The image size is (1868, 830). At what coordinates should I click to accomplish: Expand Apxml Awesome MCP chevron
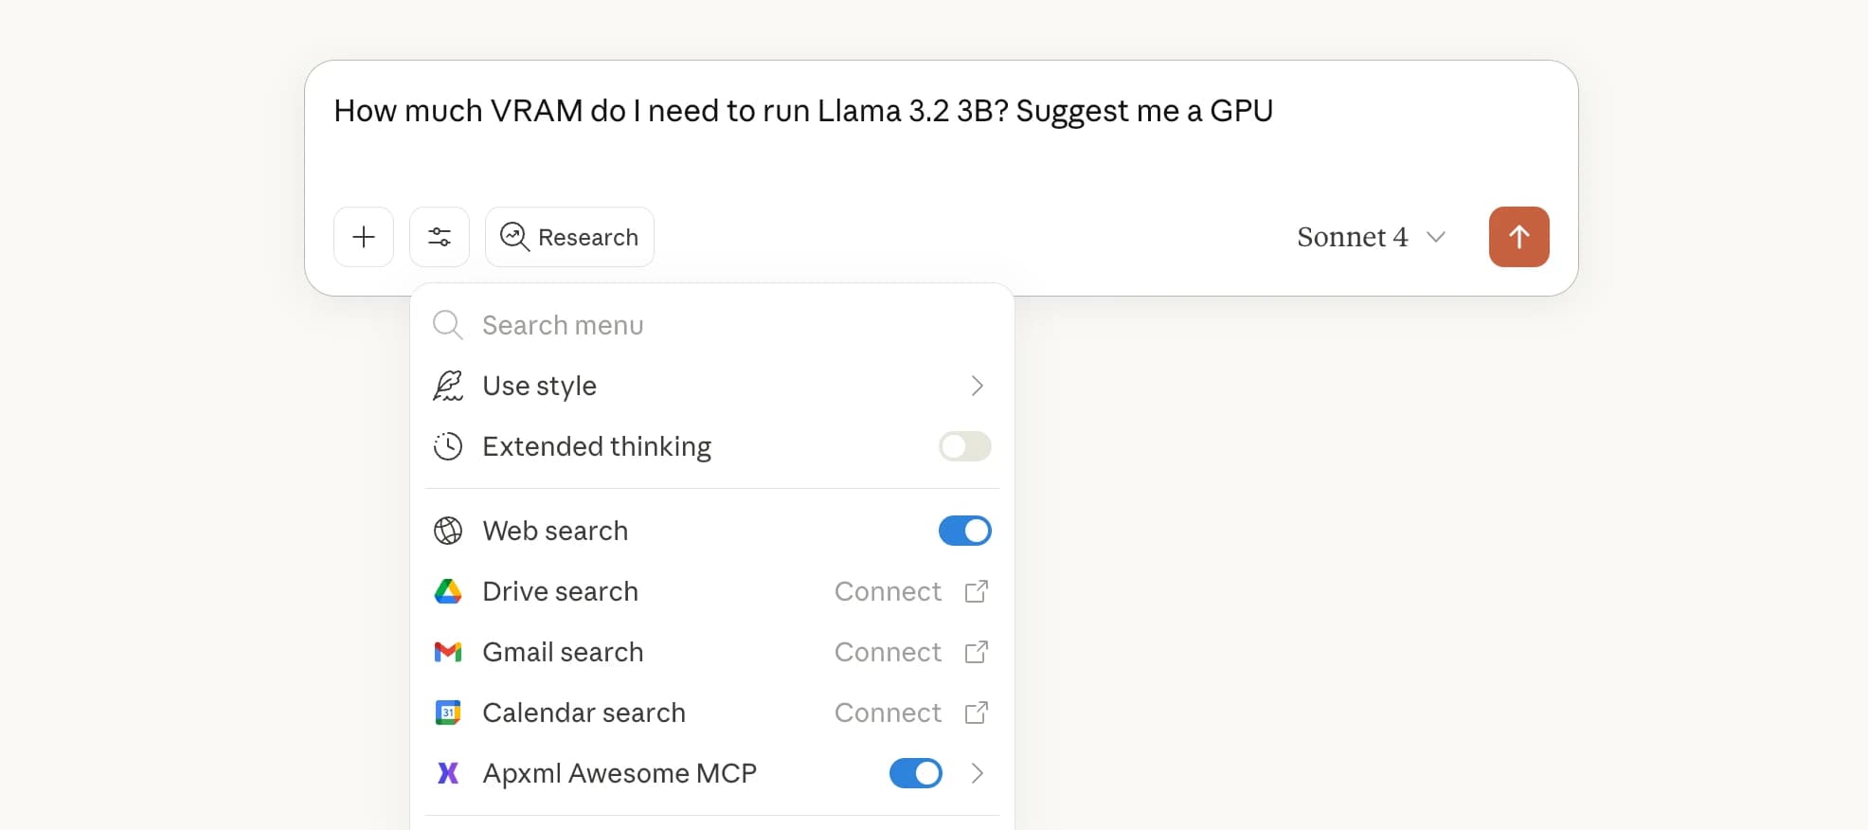[978, 773]
